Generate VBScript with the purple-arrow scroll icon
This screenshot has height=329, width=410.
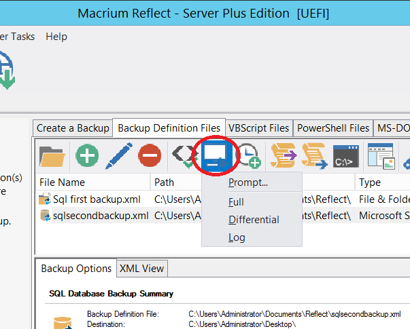click(284, 155)
